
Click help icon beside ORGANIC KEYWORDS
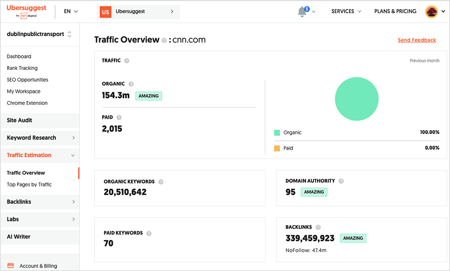[161, 182]
